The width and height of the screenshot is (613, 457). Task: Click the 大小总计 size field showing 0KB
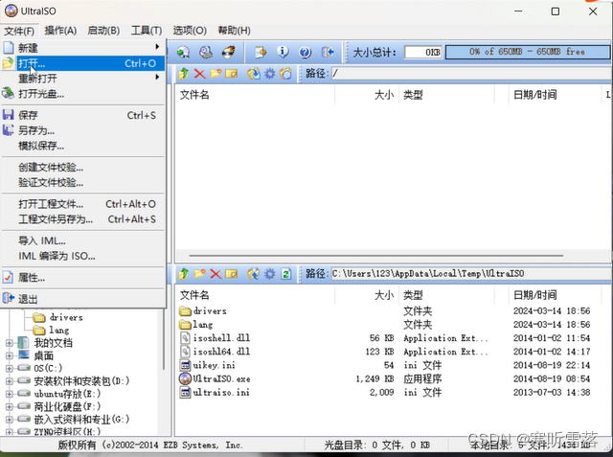pyautogui.click(x=423, y=52)
